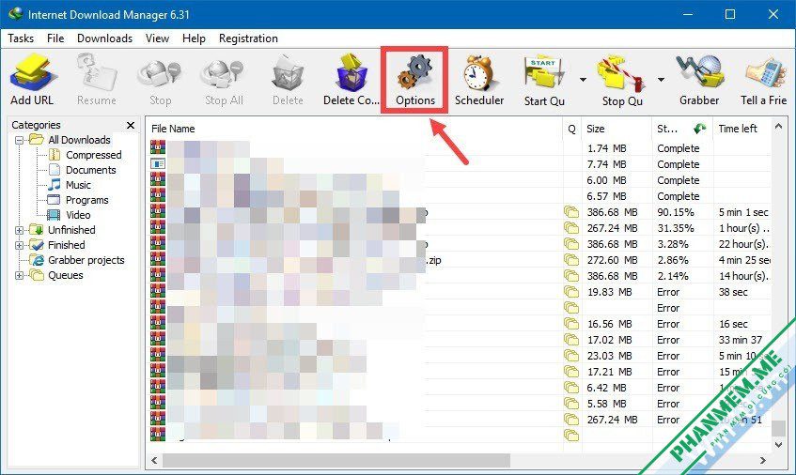796x475 pixels.
Task: Select the Finished category
Action: (67, 245)
